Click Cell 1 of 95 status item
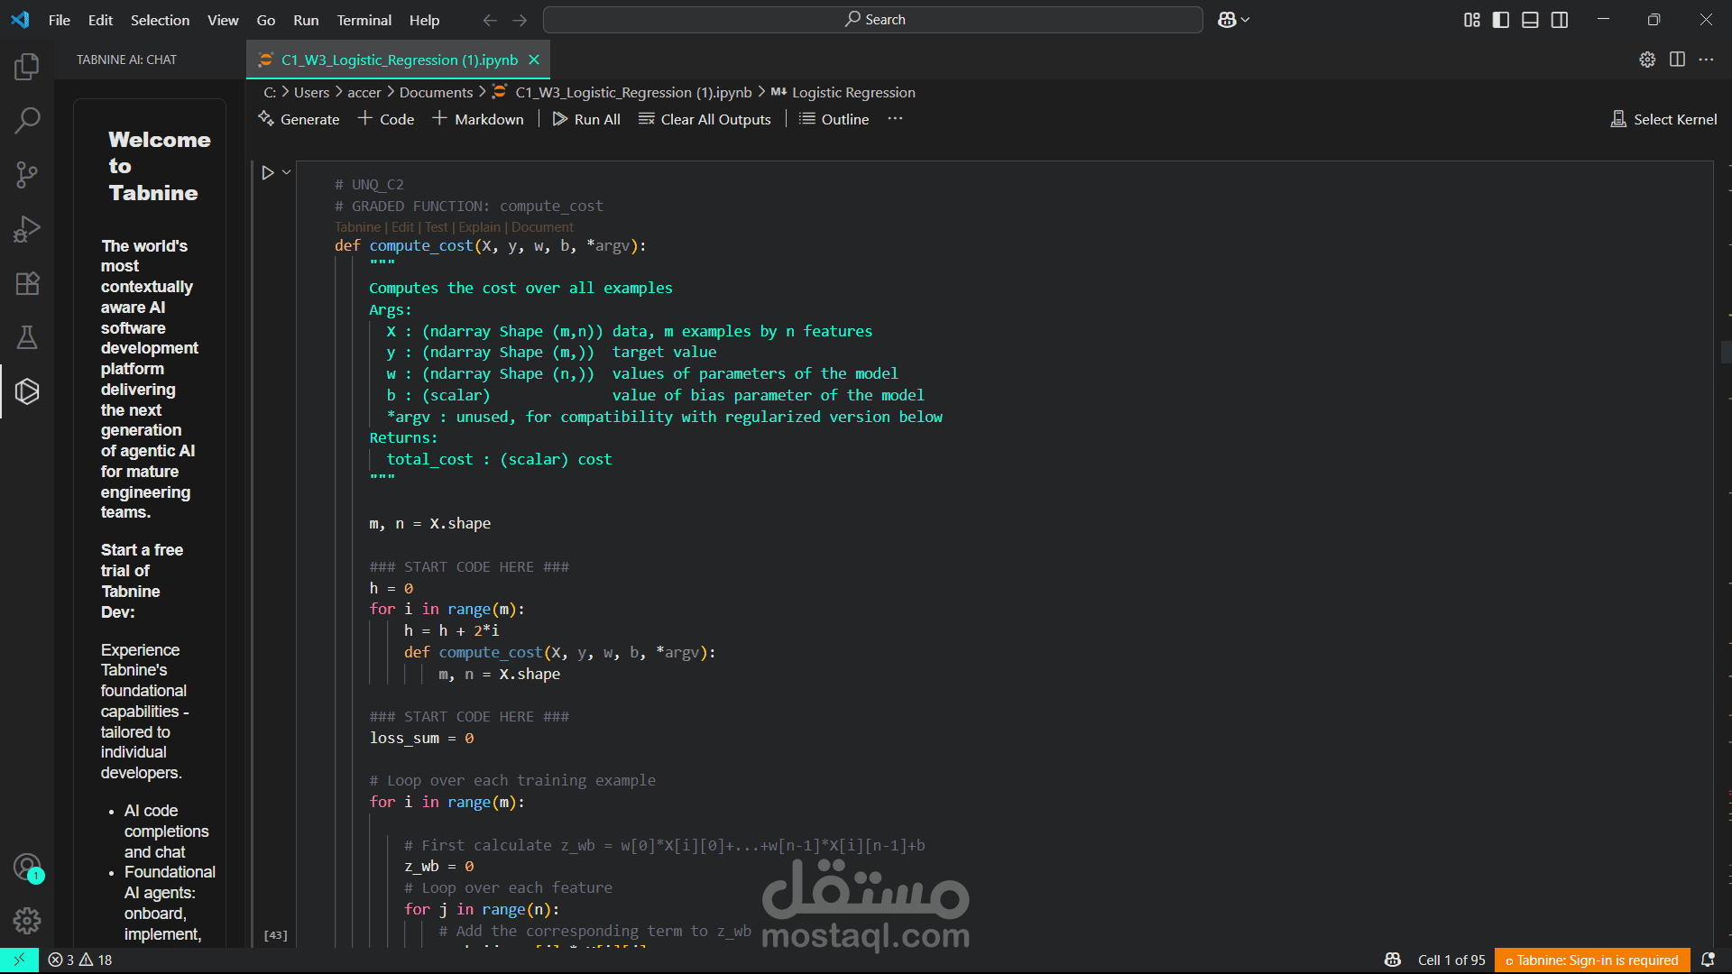1732x974 pixels. [1451, 960]
